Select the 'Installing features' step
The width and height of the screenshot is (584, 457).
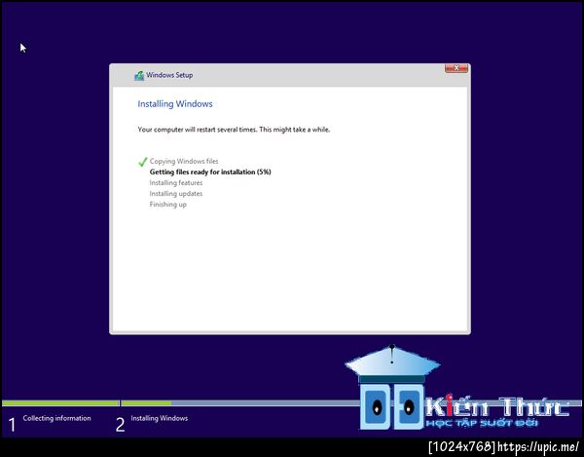pos(176,182)
